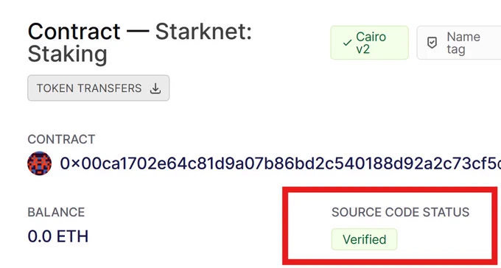Image resolution: width=501 pixels, height=268 pixels.
Task: Click the shield icon in Name tag
Action: pos(432,43)
